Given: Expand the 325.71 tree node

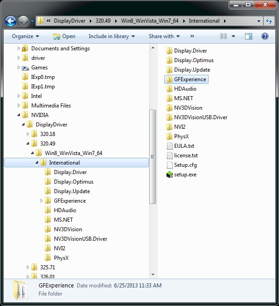Looking at the screenshot, I should coord(28,267).
